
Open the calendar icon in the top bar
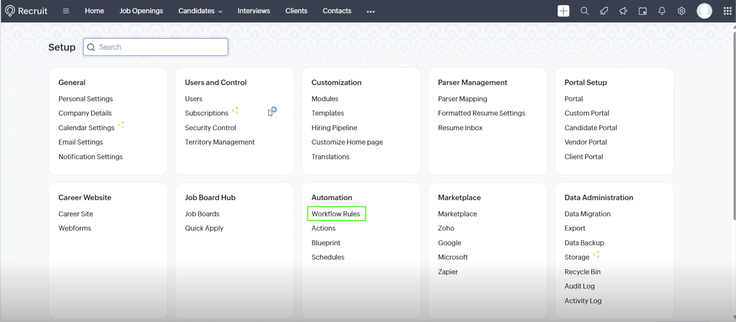643,11
